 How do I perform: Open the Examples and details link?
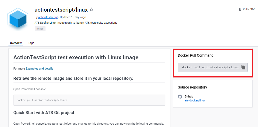click(x=39, y=69)
